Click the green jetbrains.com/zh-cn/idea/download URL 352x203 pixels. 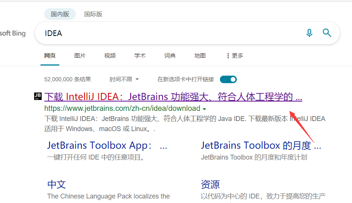(x=122, y=109)
